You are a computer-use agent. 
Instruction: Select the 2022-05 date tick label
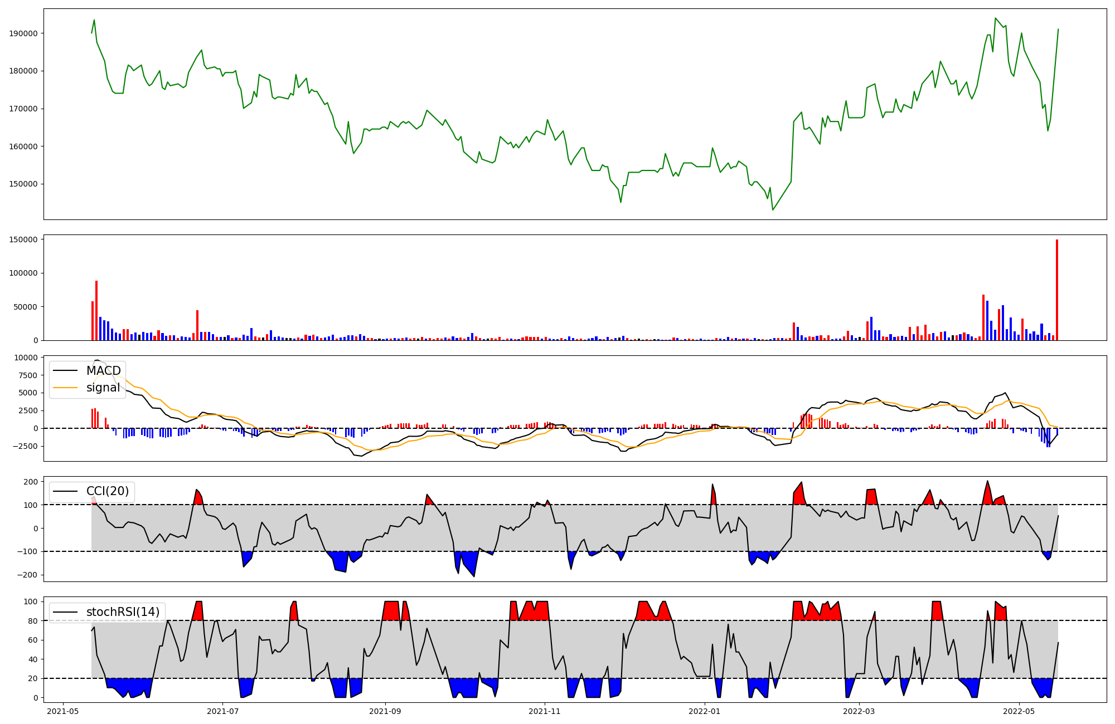1019,711
